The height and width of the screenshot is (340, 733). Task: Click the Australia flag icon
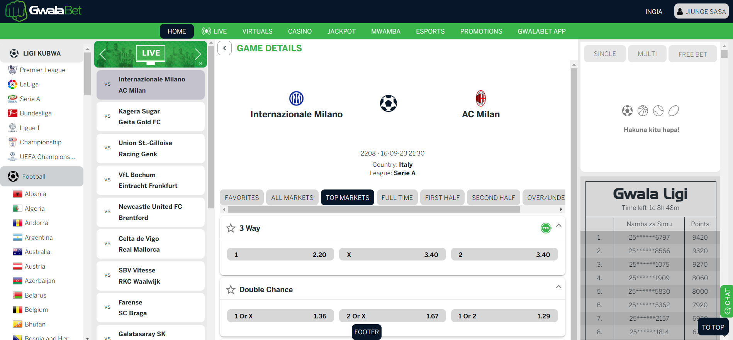pos(17,252)
